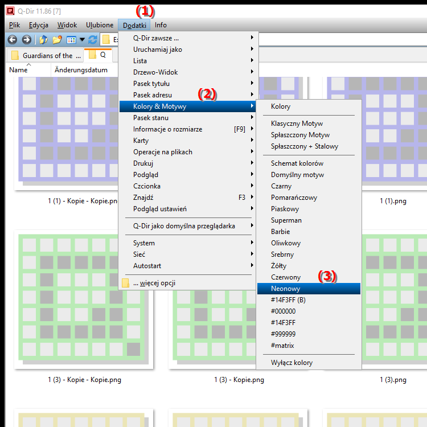
Task: Open the Info menu
Action: point(161,25)
